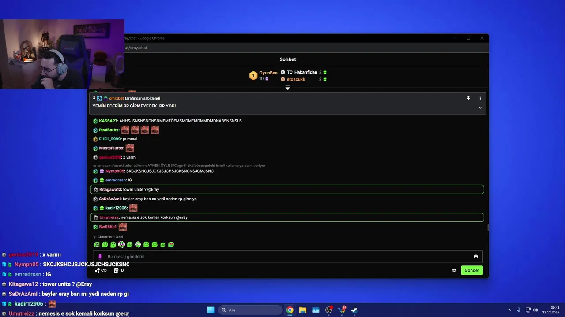
Task: Click Umutreizz highlighted message in chat
Action: click(287, 217)
